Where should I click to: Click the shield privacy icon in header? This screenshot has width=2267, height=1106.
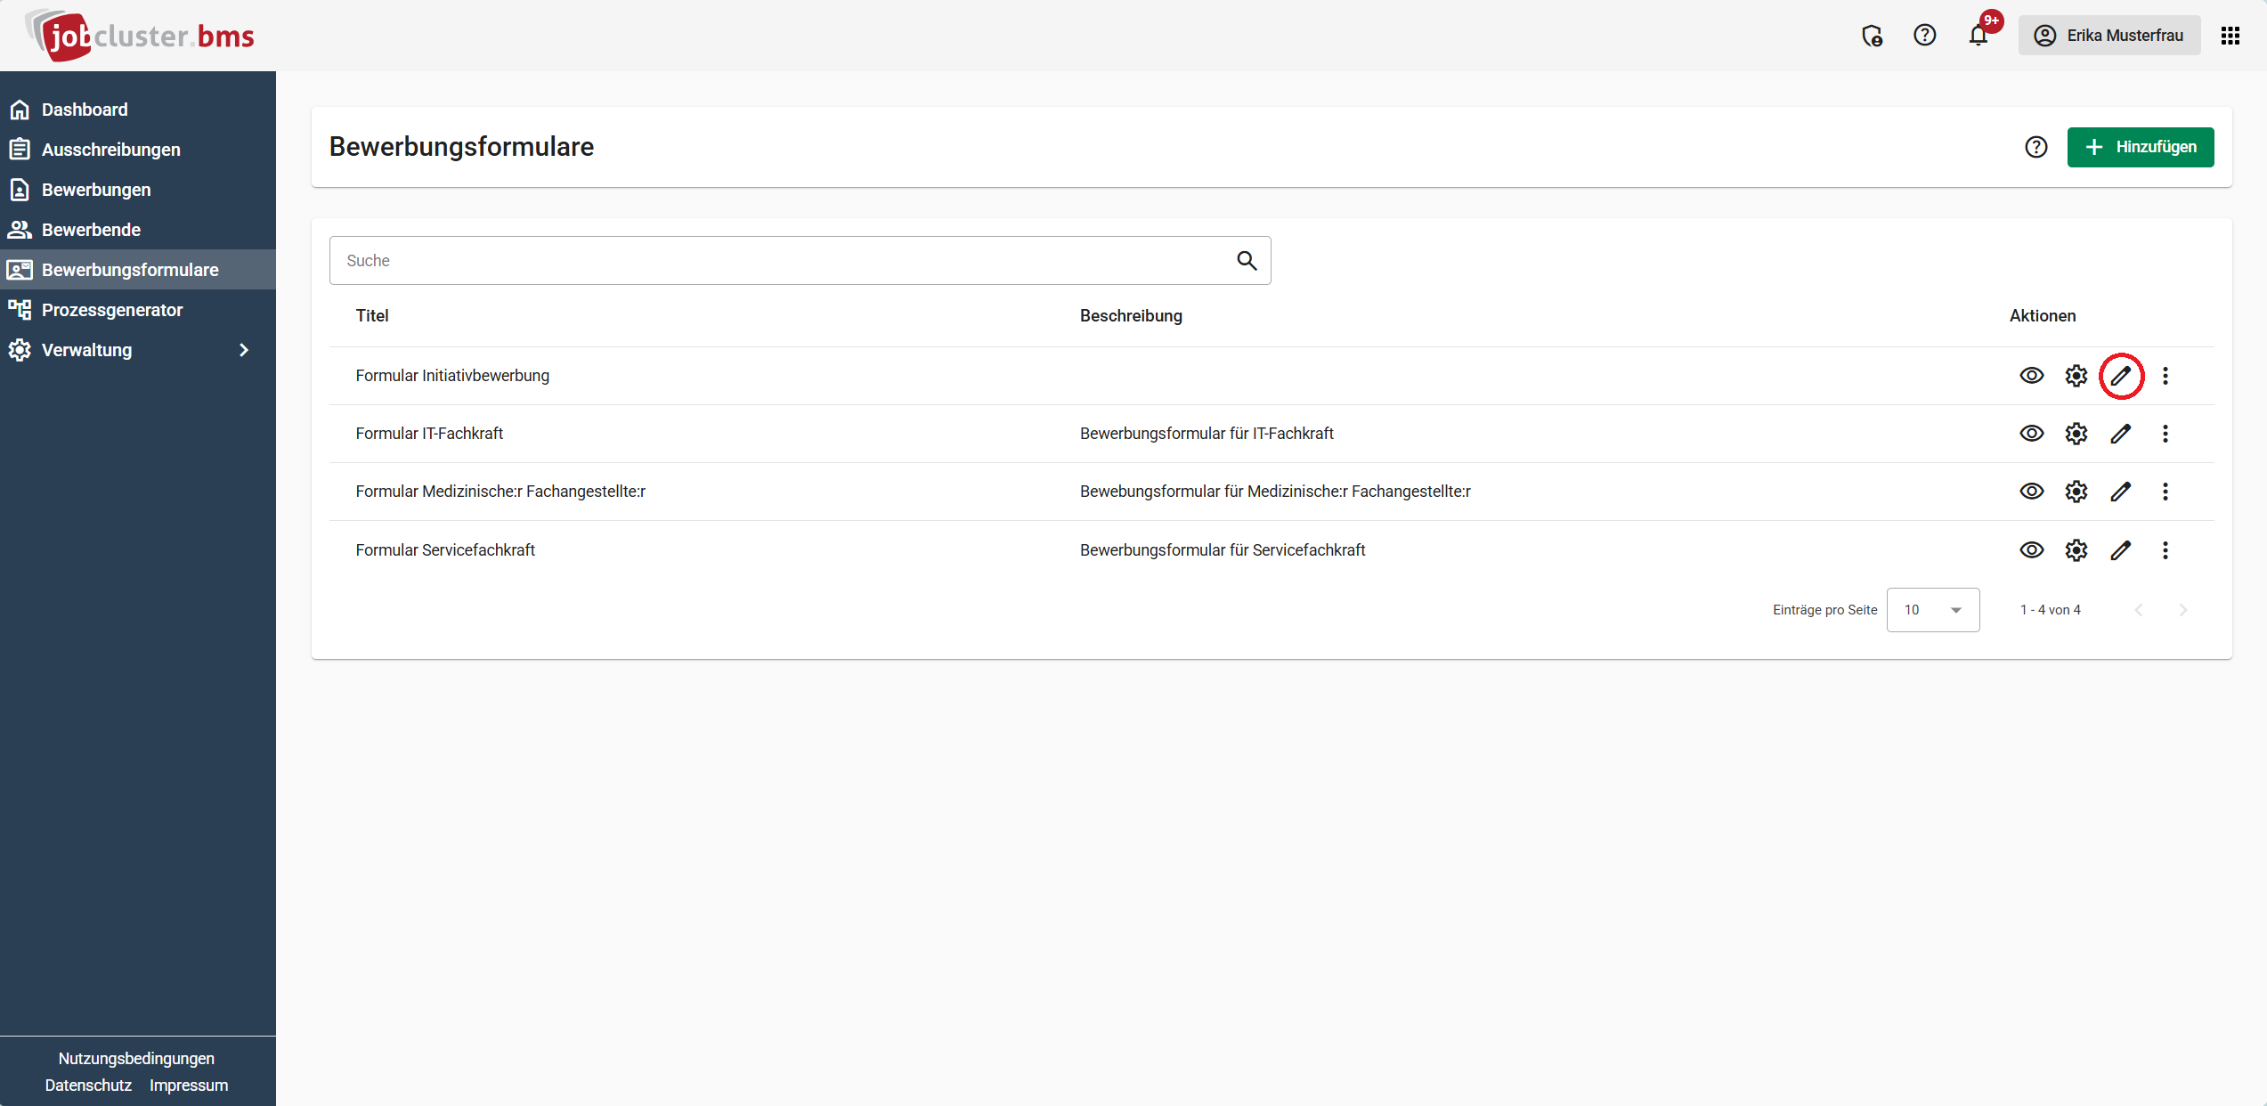1872,36
